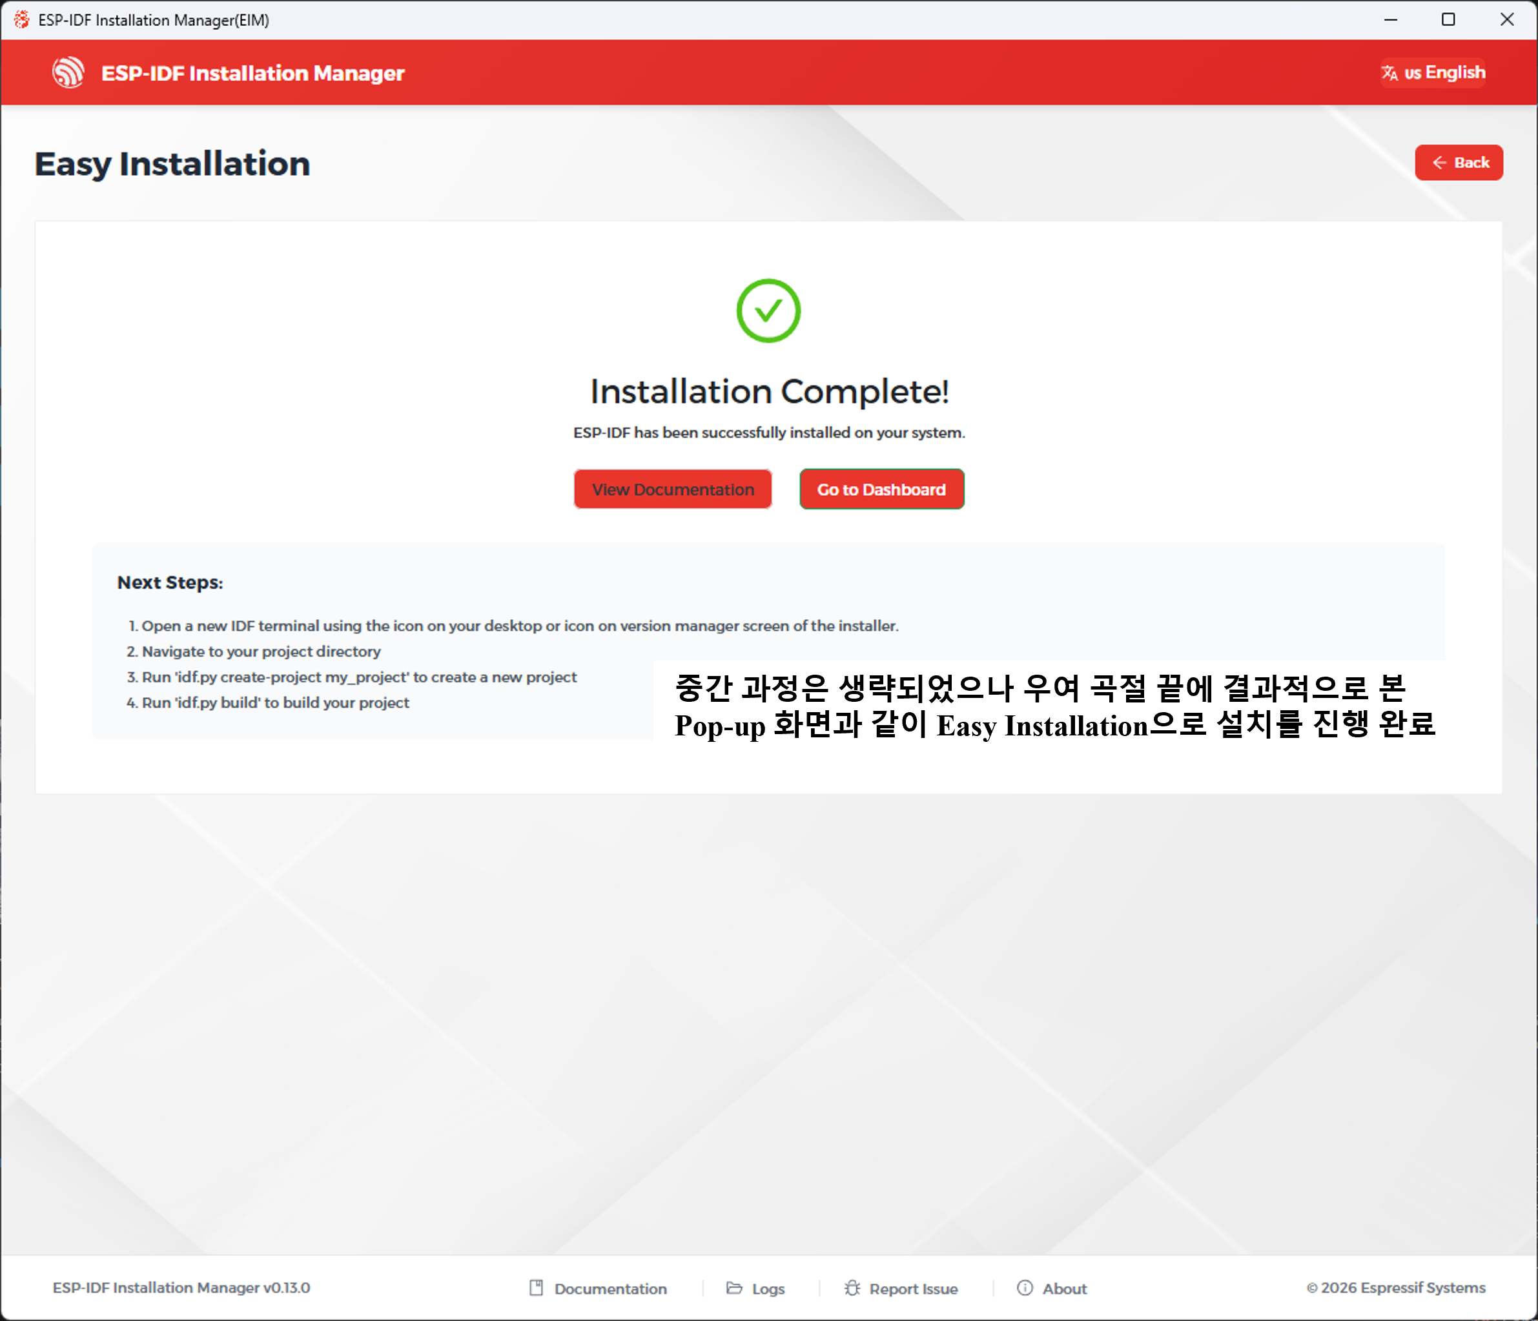1538x1321 pixels.
Task: Click the green installation success checkmark
Action: coord(768,311)
